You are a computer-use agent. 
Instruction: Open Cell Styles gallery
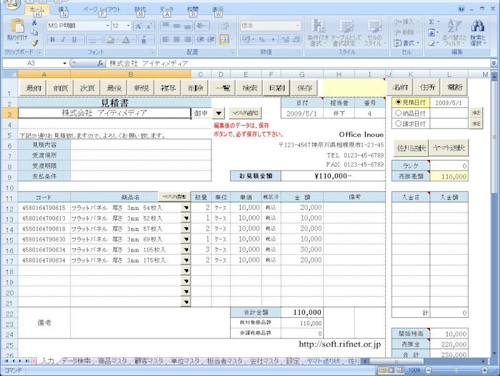(x=375, y=32)
